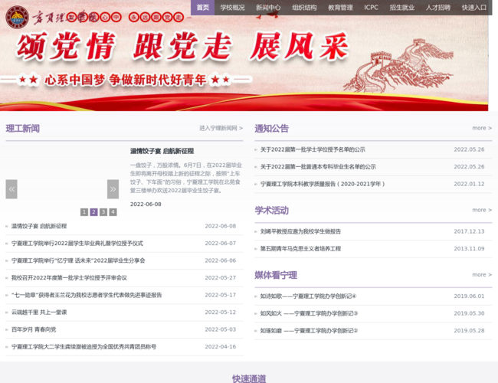Click more link beside 通知公告
498x383 pixels.
482,128
